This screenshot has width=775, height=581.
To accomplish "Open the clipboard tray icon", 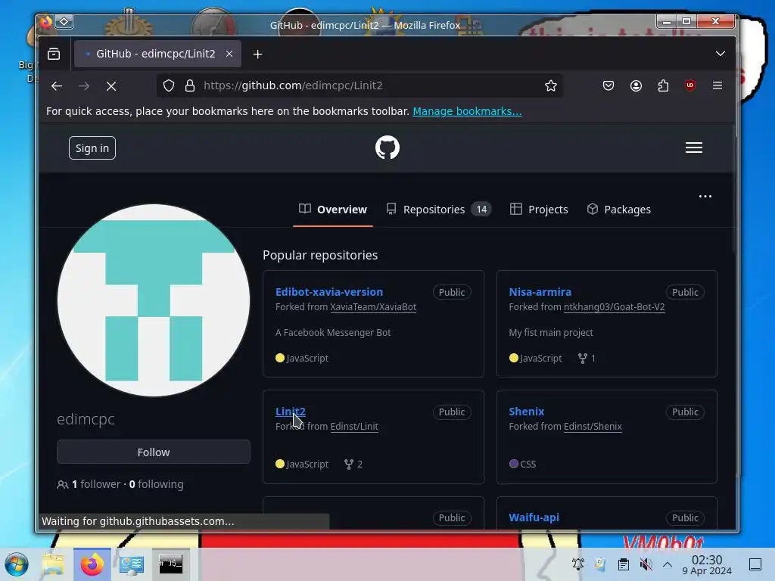I will (x=624, y=564).
